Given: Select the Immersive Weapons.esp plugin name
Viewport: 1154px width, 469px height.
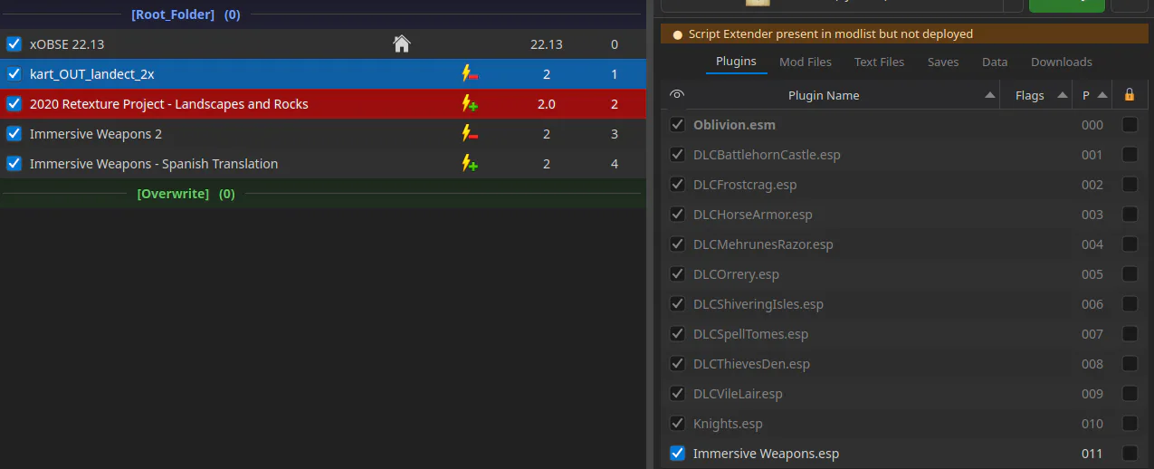Looking at the screenshot, I should tap(766, 454).
